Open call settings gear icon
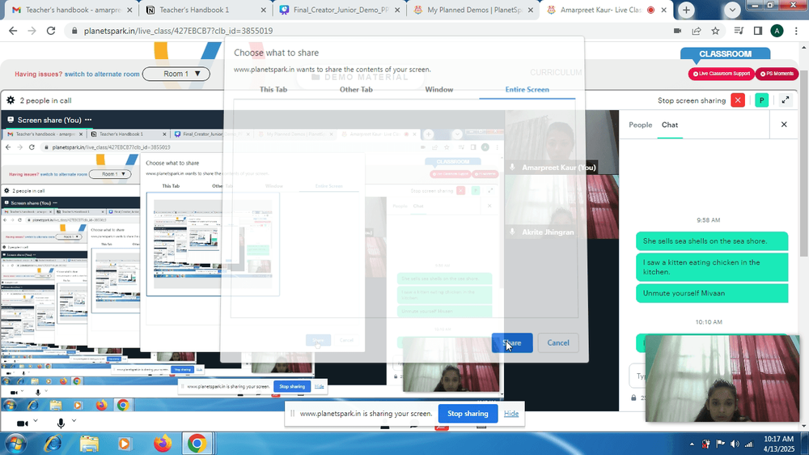Image resolution: width=809 pixels, height=455 pixels. click(x=11, y=100)
